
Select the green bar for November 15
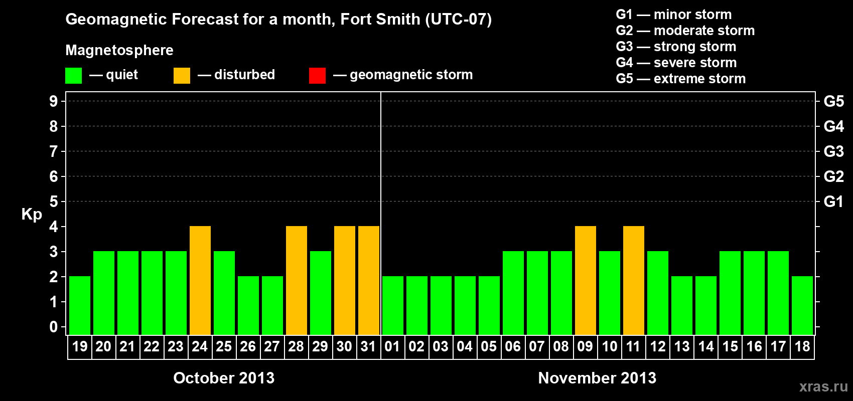(x=730, y=293)
